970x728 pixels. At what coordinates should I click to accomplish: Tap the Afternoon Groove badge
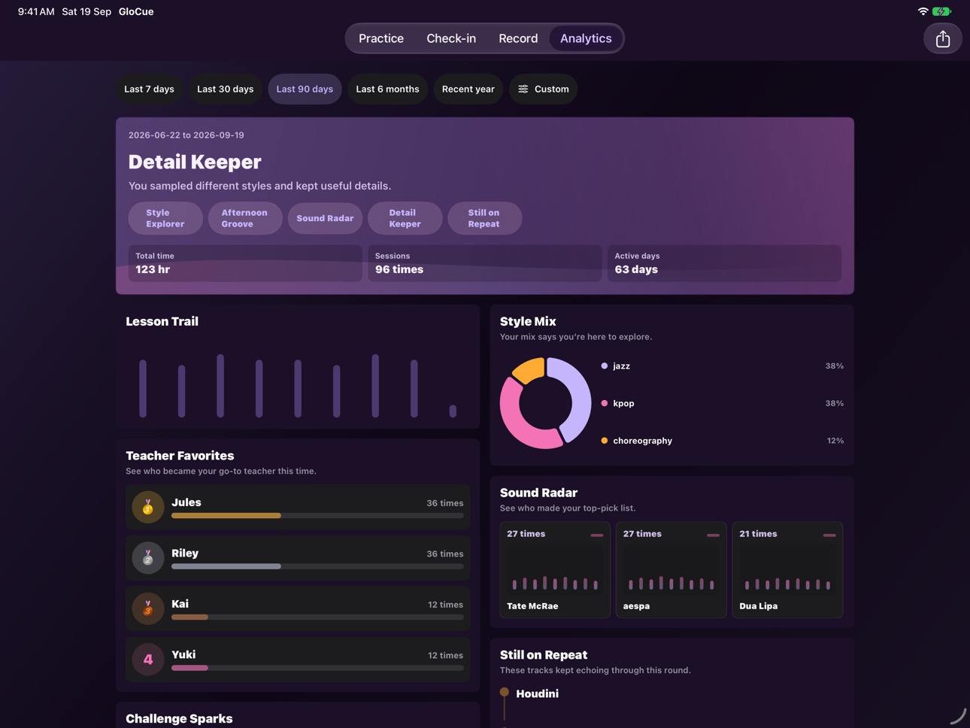coord(245,218)
